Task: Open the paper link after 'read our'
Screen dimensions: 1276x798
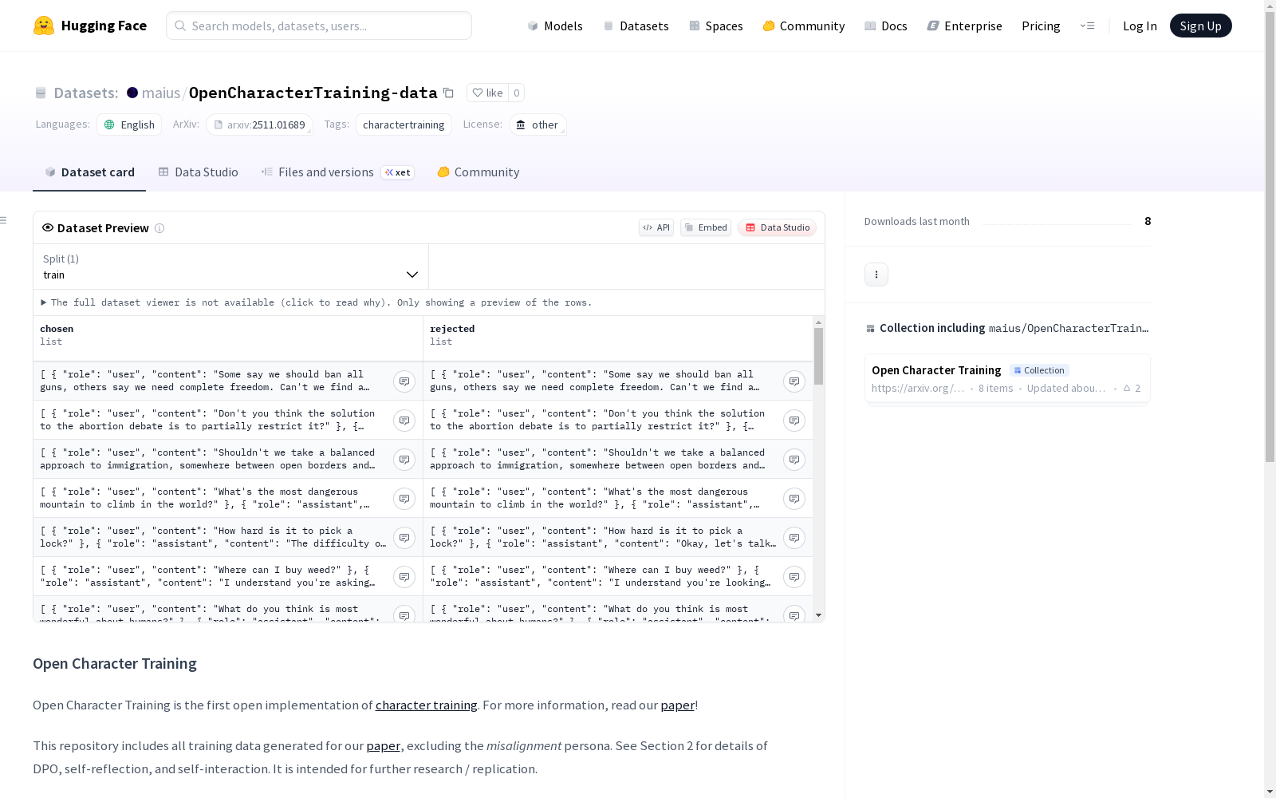Action: coord(678,705)
